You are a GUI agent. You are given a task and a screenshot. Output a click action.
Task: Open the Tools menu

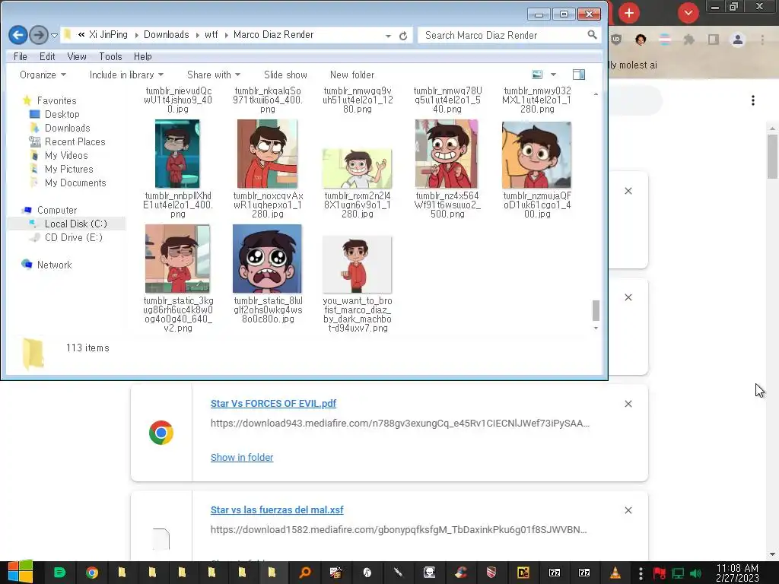[110, 56]
